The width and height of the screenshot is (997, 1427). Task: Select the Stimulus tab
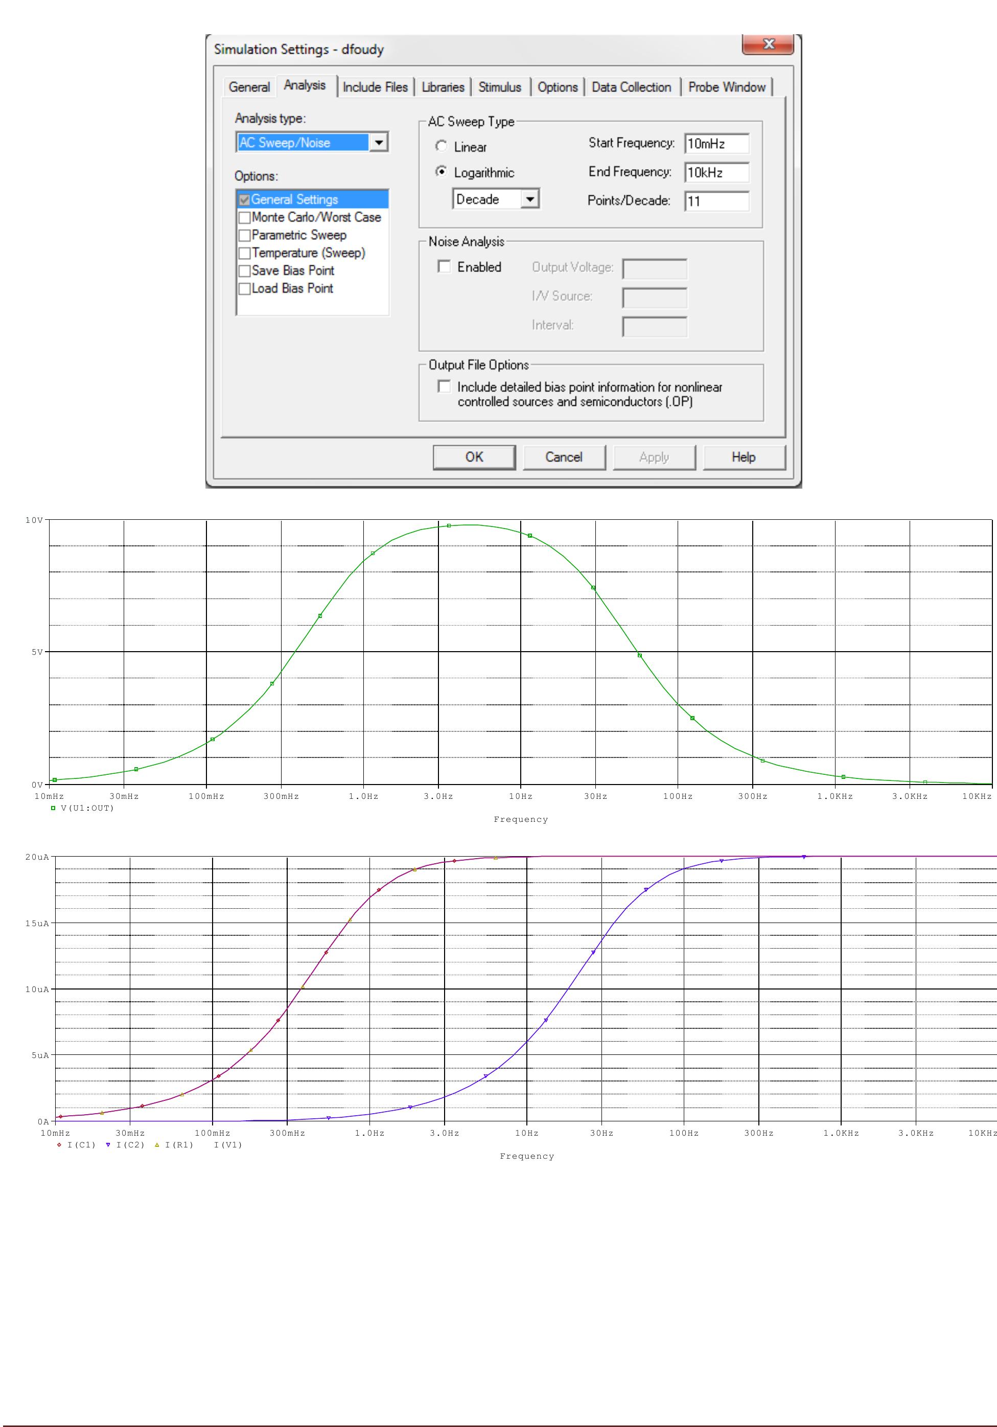click(x=500, y=87)
